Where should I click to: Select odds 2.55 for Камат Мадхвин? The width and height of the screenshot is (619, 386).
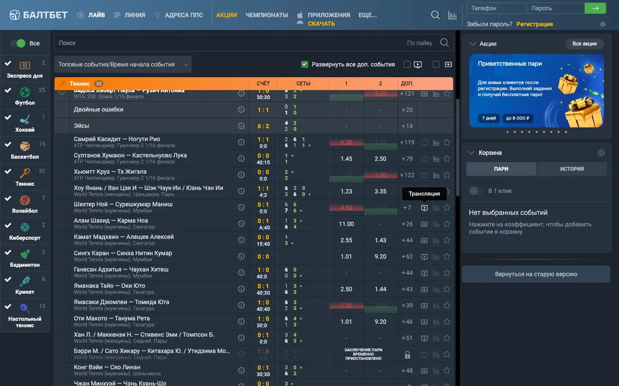(347, 240)
